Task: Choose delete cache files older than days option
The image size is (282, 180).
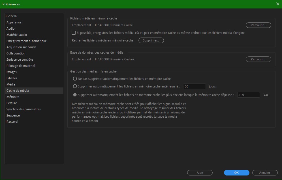Action: pos(75,86)
